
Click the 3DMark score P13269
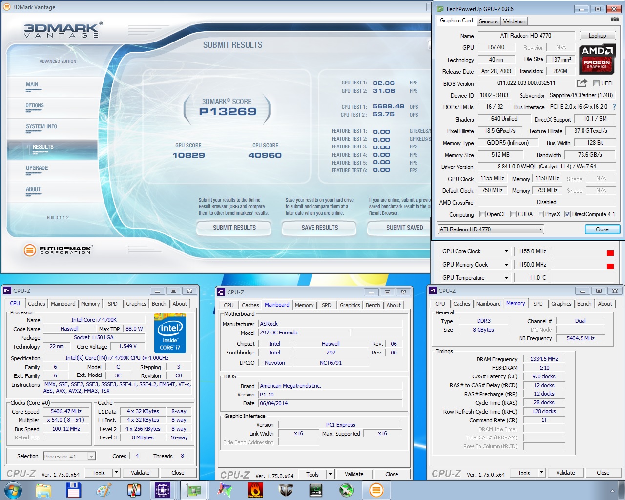[228, 112]
